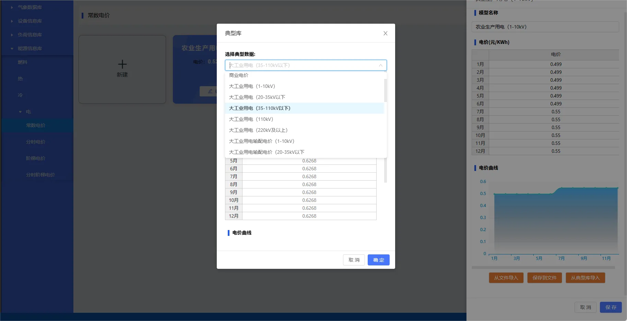
Task: Click 取消 button in right panel
Action: [585, 307]
